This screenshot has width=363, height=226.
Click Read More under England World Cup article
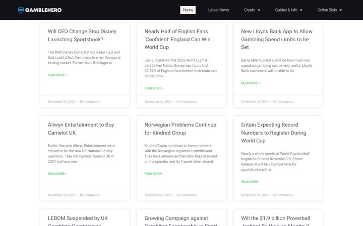tap(154, 88)
